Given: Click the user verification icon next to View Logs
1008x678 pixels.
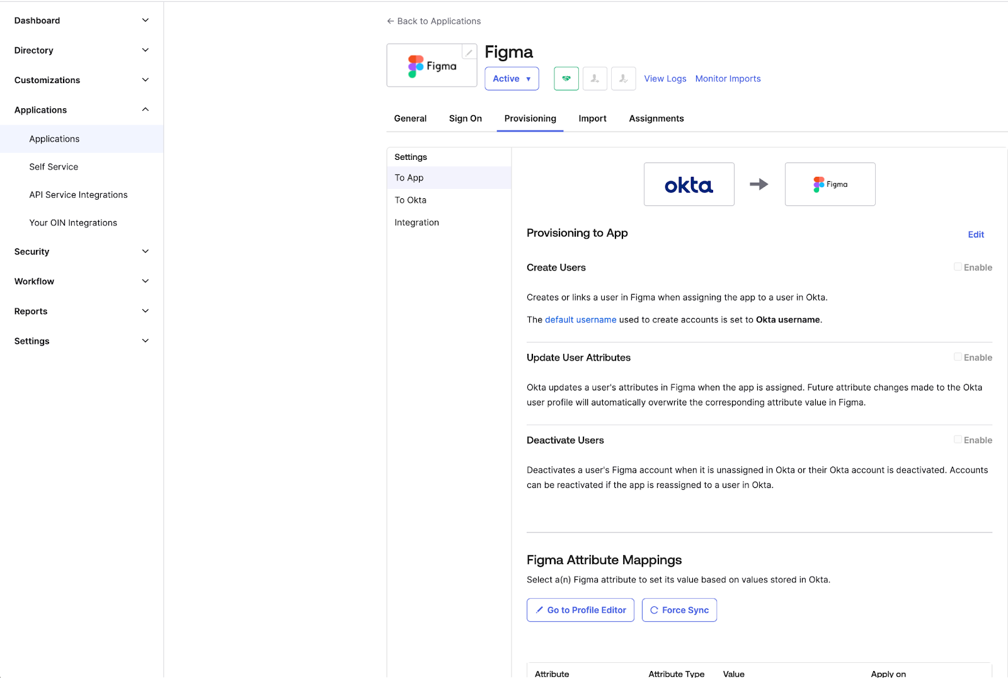Looking at the screenshot, I should pyautogui.click(x=623, y=78).
